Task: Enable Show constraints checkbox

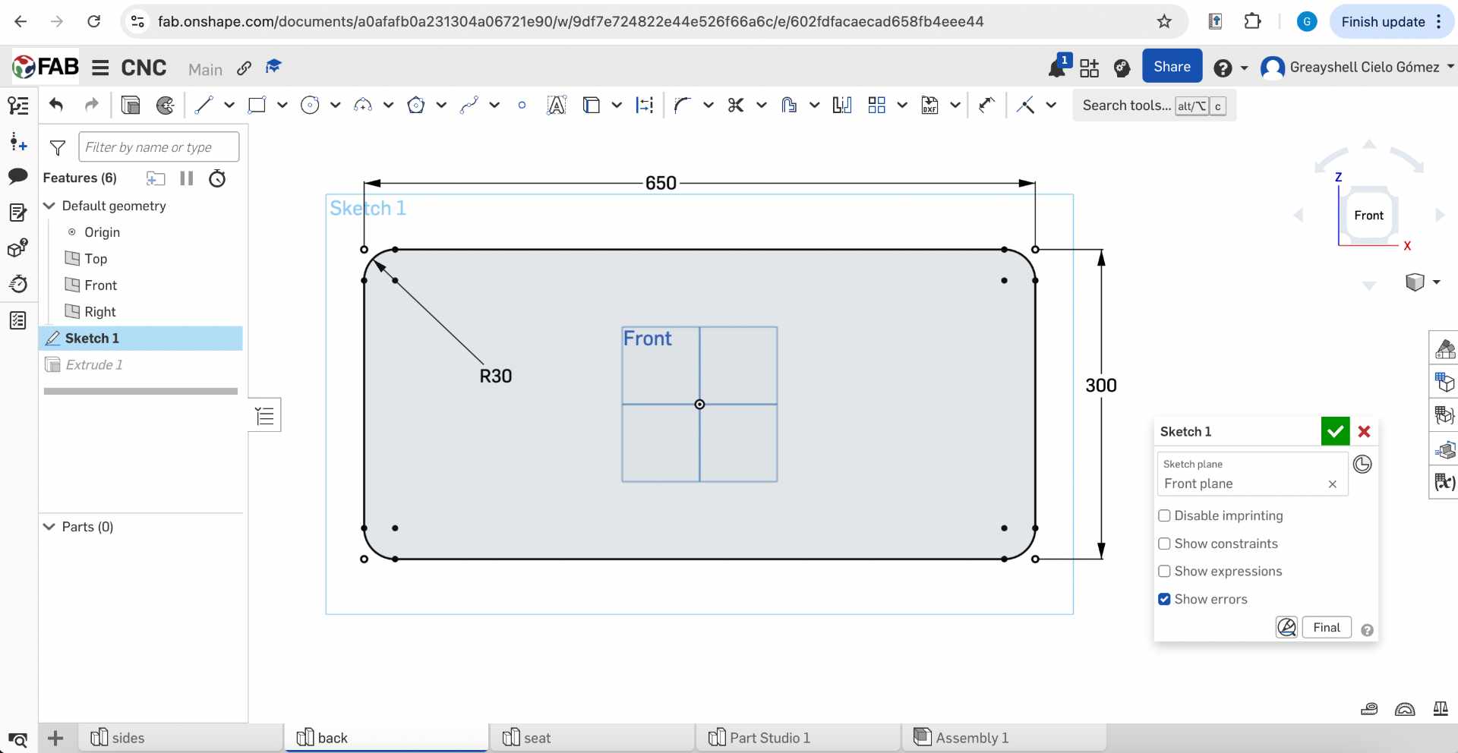Action: pos(1164,543)
